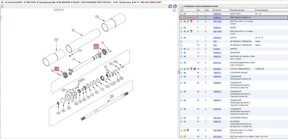Open part number link 258855A1

[x=217, y=28]
